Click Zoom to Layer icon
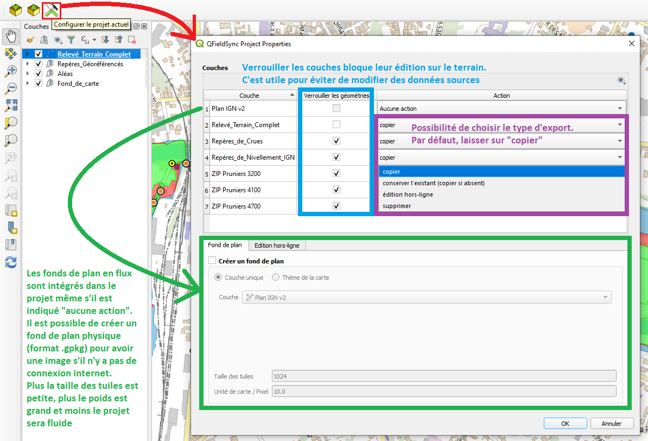This screenshot has width=648, height=441. [x=11, y=140]
